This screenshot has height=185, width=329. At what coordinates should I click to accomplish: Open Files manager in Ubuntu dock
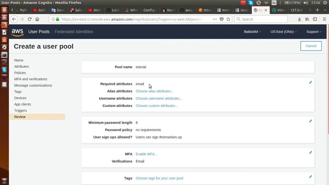coord(4,17)
